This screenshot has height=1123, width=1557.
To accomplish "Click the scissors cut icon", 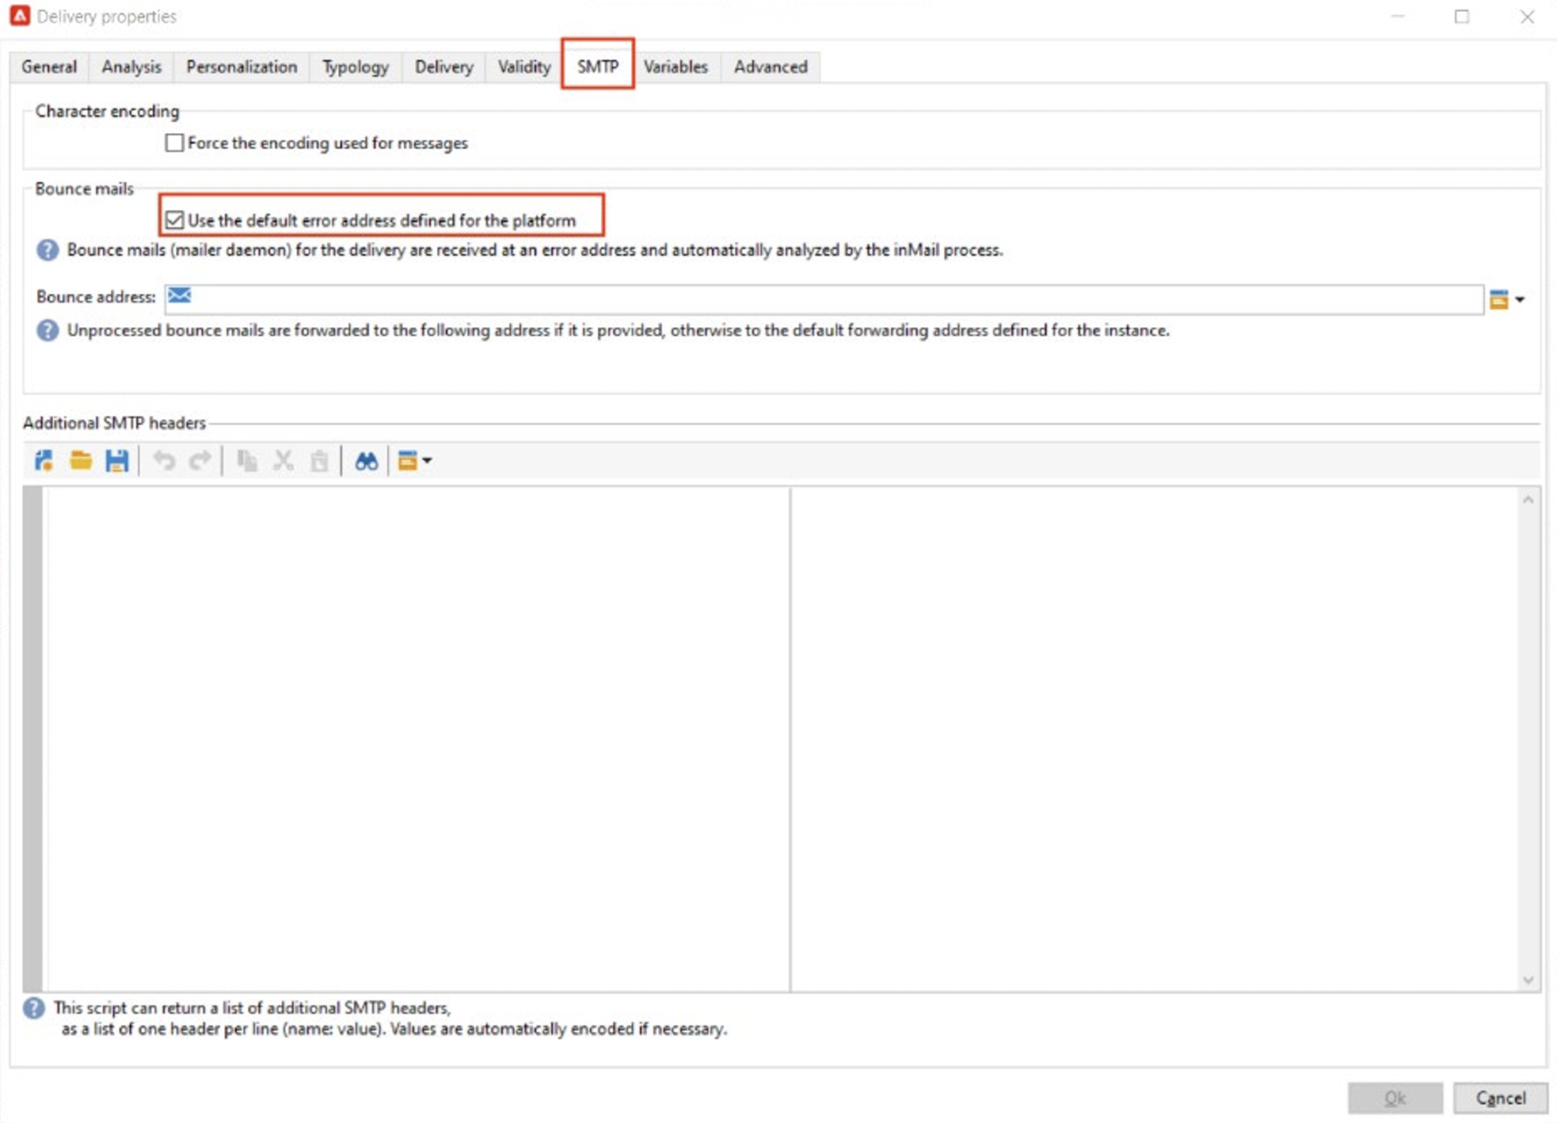I will tap(283, 461).
